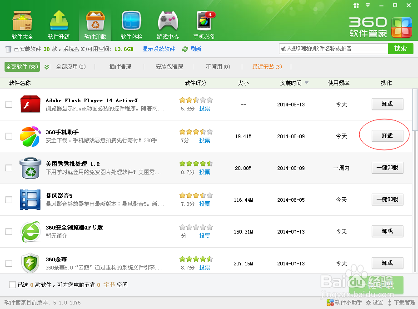The width and height of the screenshot is (418, 309).
Task: Sort by the 软件名称 column header
Action: coord(20,83)
